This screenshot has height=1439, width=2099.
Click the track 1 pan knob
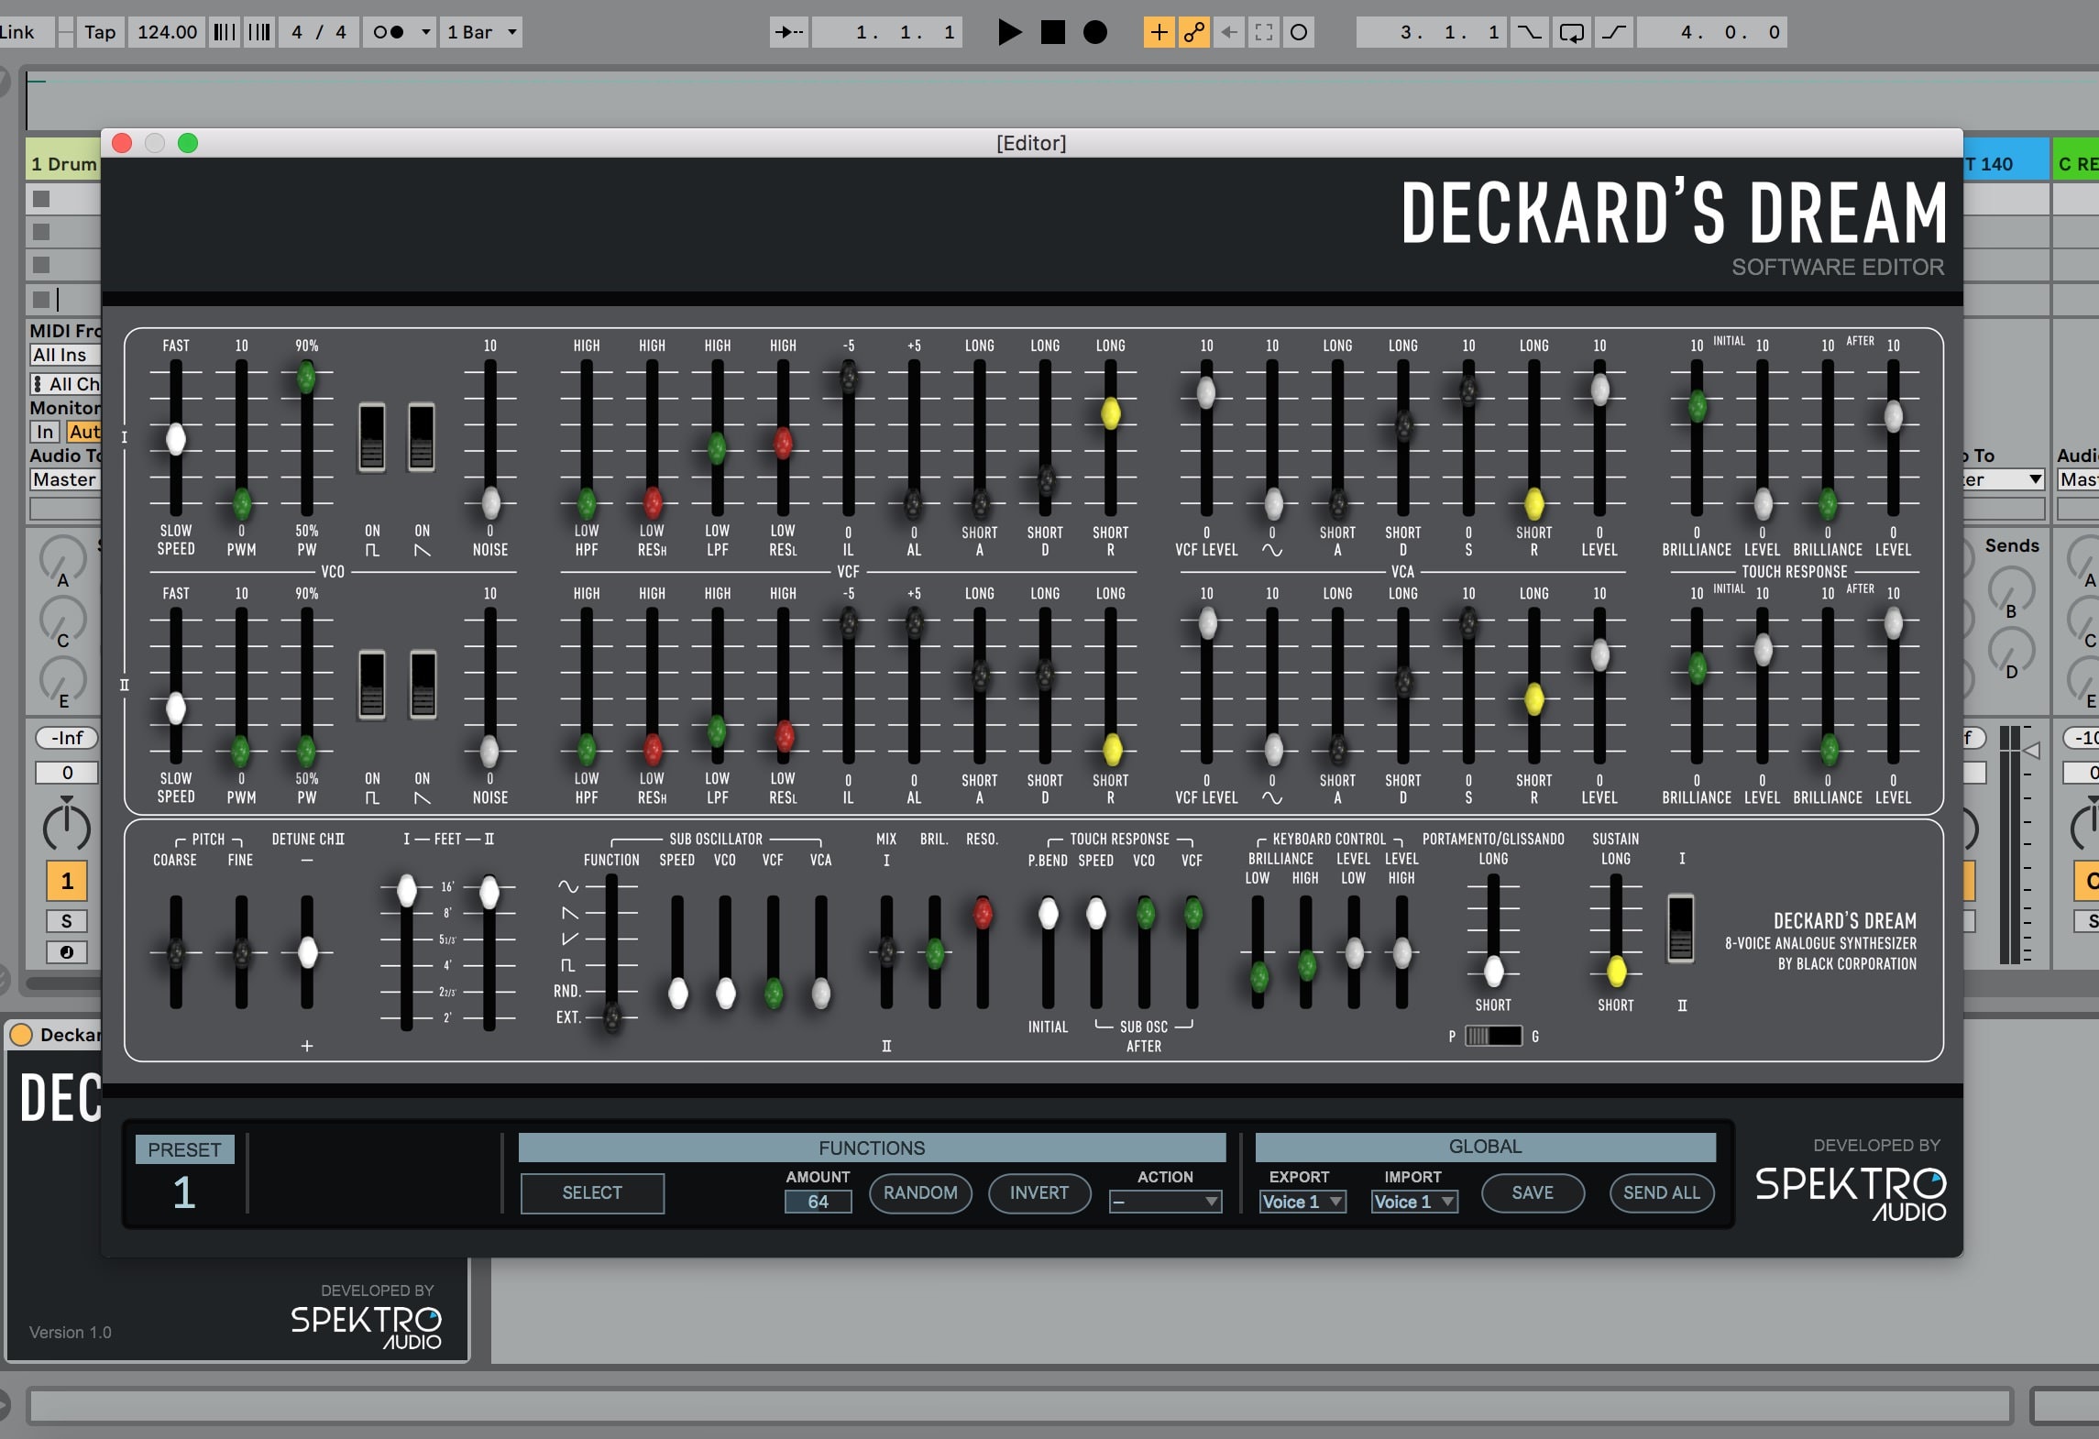[67, 828]
